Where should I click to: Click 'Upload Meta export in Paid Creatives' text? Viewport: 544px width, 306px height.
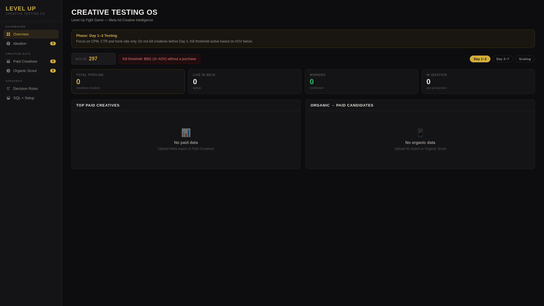(x=186, y=149)
